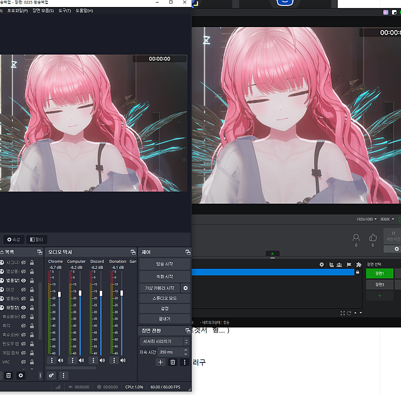Delete the scene transition with the trash icon
Screen dimensions: 401x395
coord(172,362)
